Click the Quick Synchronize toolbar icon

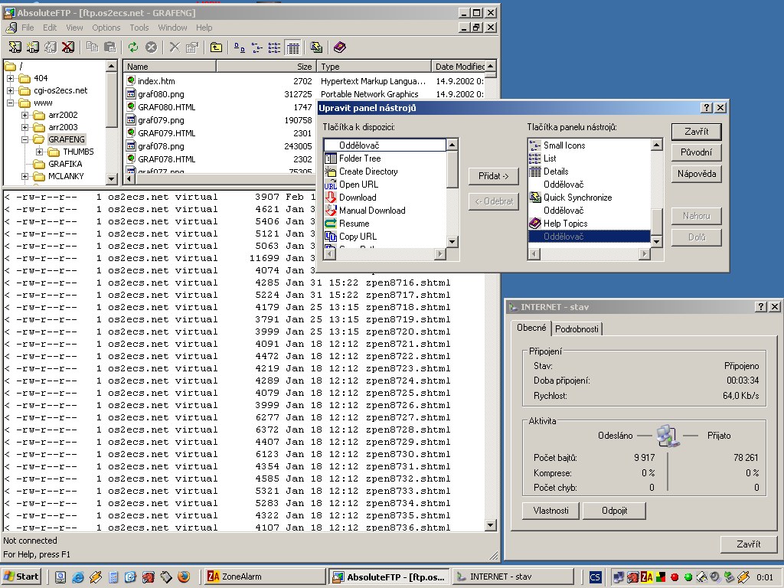316,47
